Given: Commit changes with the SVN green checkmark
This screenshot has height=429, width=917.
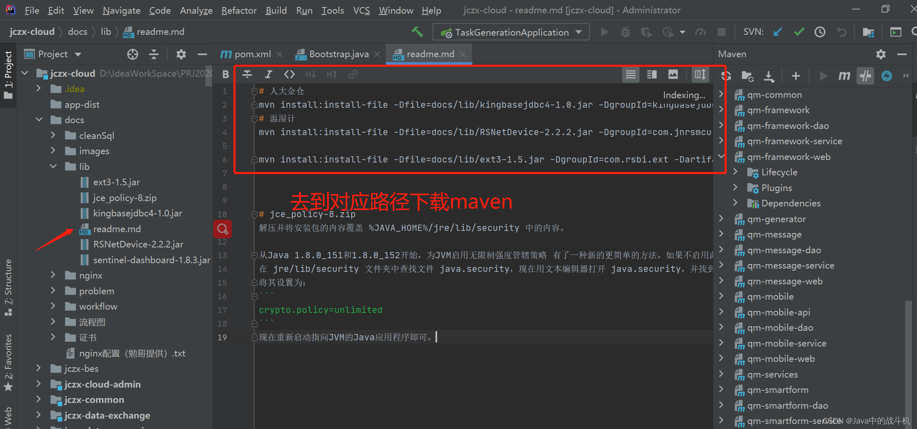Looking at the screenshot, I should pyautogui.click(x=799, y=32).
